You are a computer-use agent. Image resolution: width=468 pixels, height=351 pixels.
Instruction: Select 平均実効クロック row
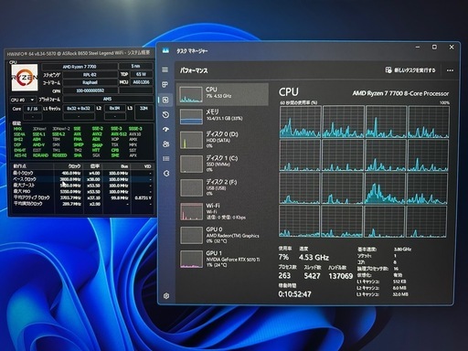81,204
